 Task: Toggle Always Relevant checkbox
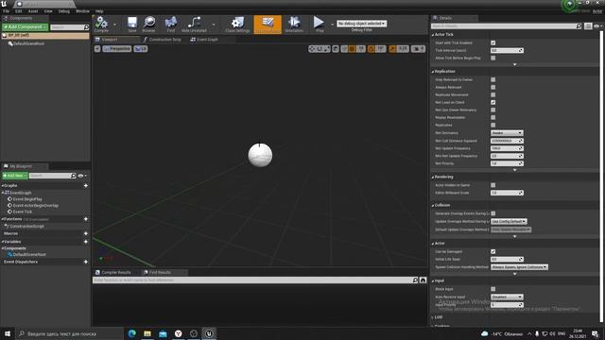coord(493,87)
